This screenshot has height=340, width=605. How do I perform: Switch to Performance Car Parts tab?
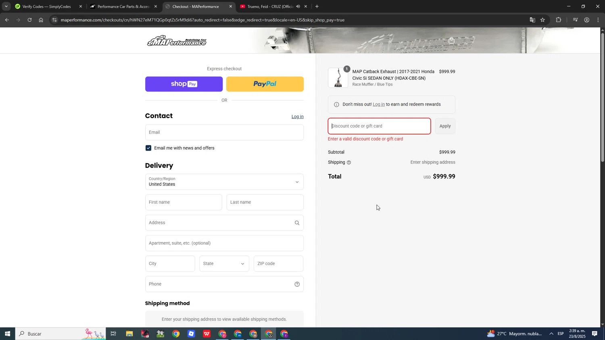point(123,6)
